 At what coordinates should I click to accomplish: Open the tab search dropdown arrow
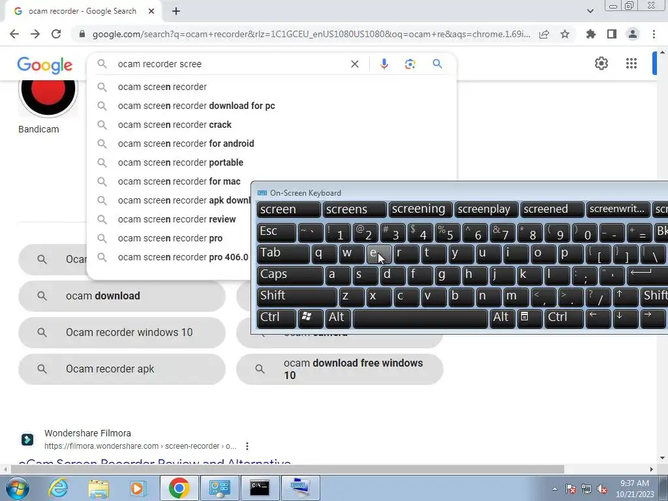pos(590,11)
